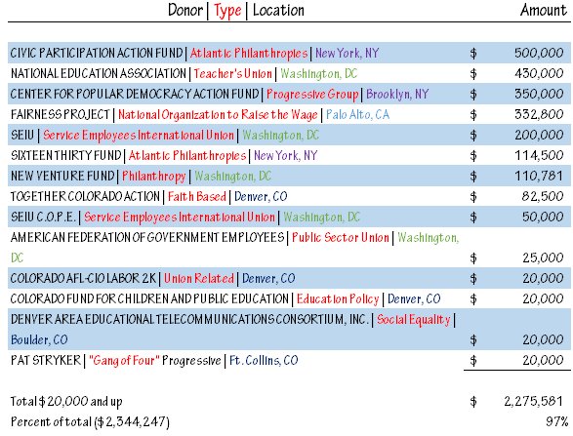This screenshot has width=573, height=436.
Task: Click the 430,000 amount value
Action: [539, 74]
